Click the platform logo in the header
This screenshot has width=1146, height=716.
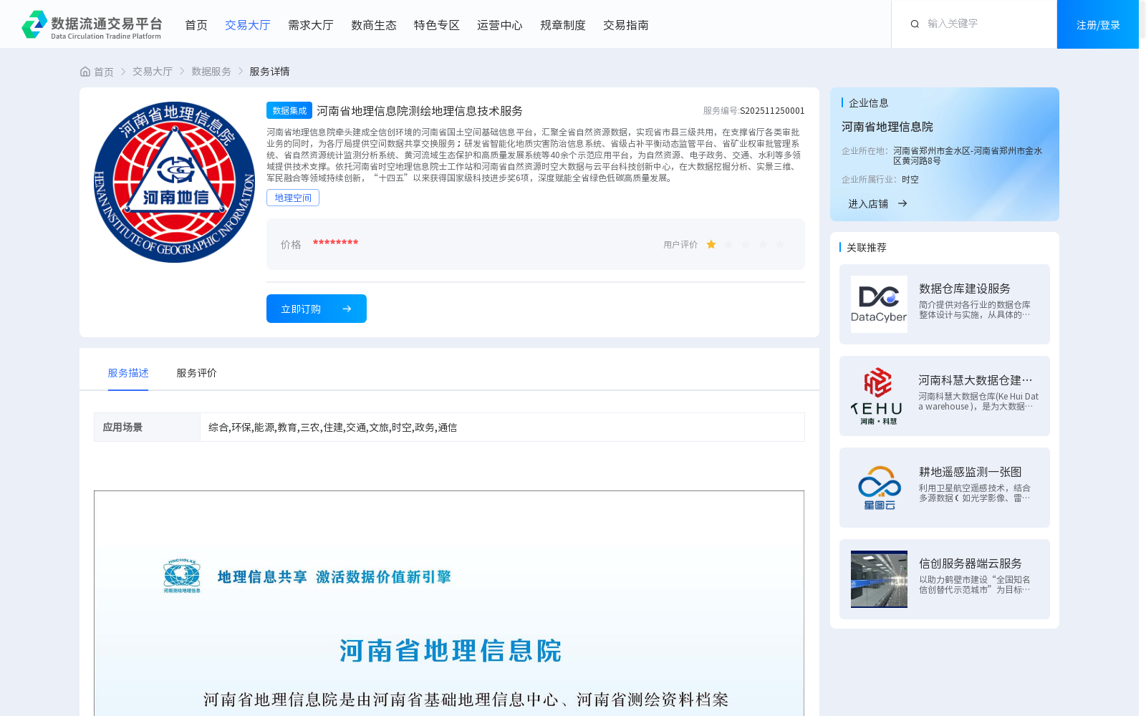click(92, 25)
